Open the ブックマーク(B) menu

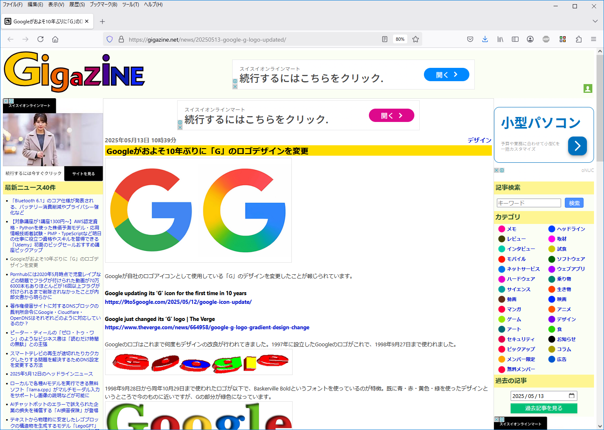point(104,5)
